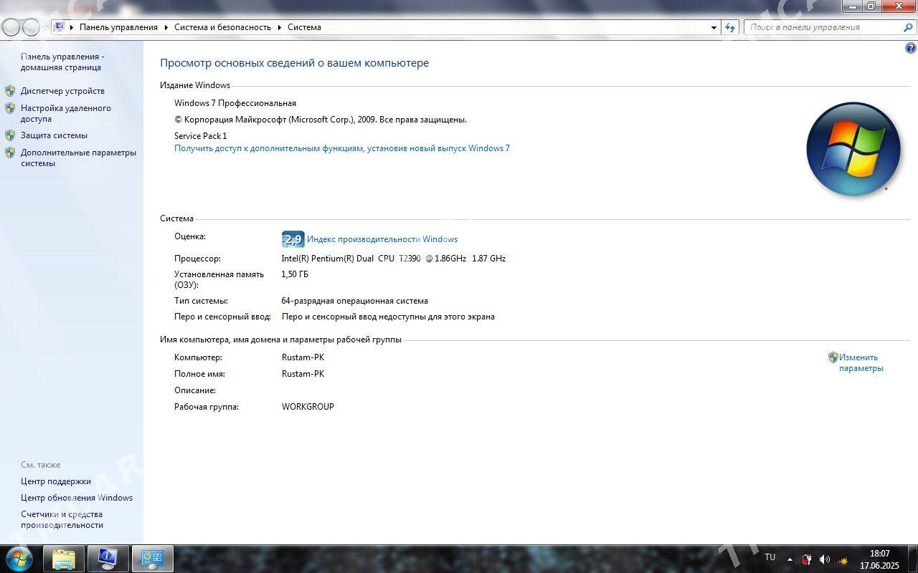This screenshot has height=573, width=918.
Task: Open the Windows Anytime Upgrade link
Action: (x=342, y=148)
